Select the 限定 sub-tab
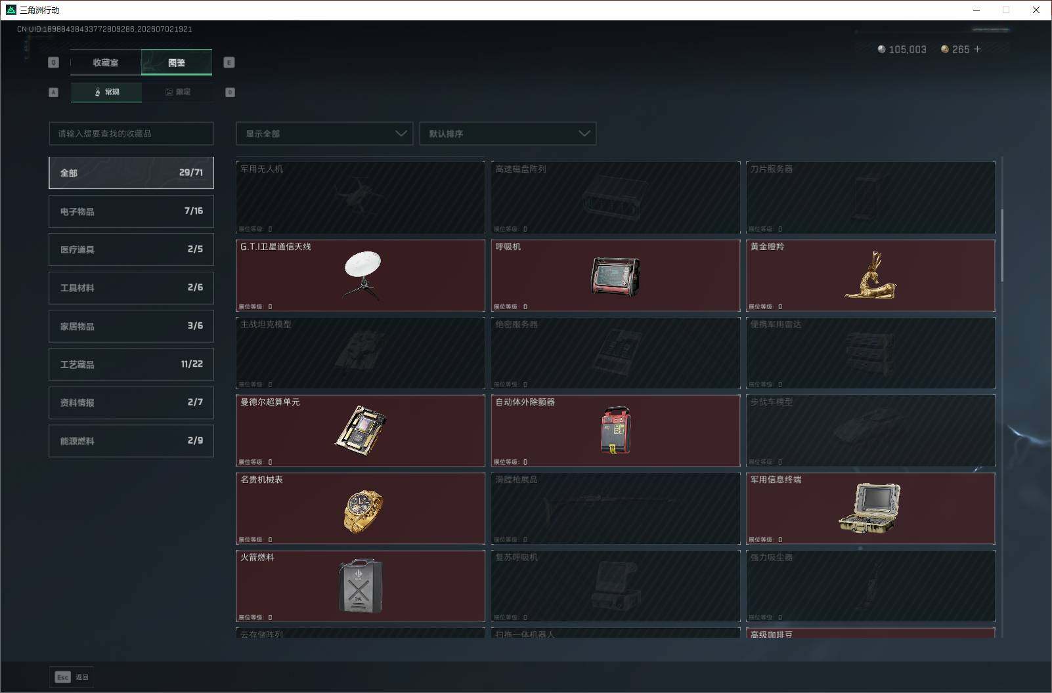The width and height of the screenshot is (1052, 693). pos(177,92)
